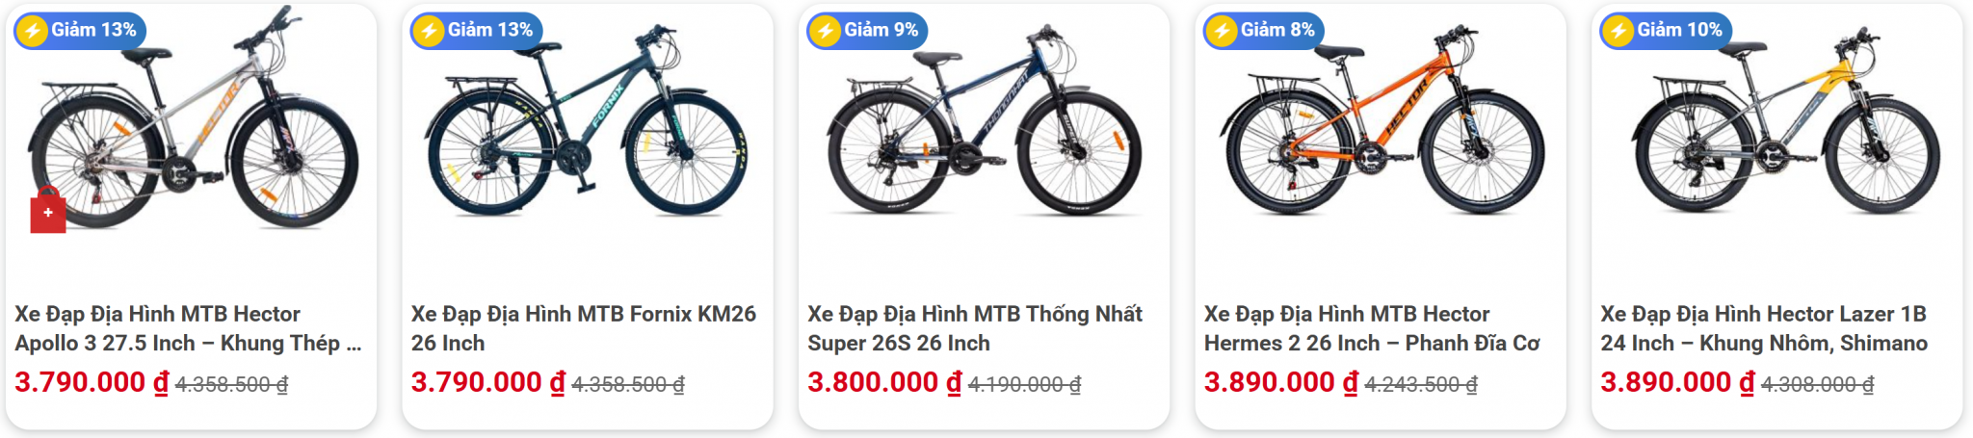
Task: Open the navy Thống Nhất Super 26S bike image
Action: coord(985,125)
